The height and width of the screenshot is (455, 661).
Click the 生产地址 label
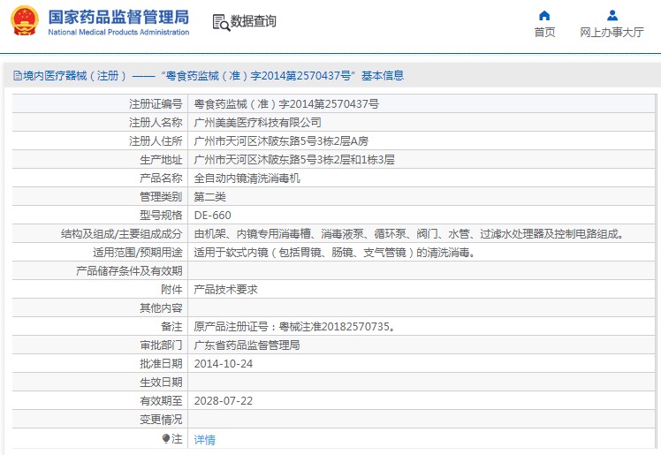point(161,160)
